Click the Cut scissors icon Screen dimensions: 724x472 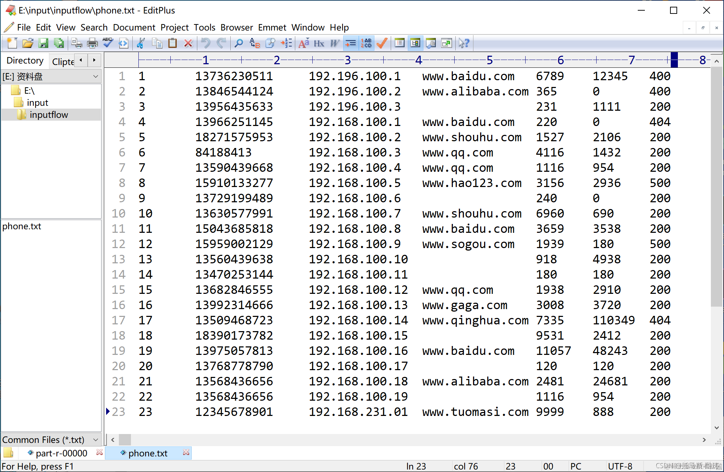[141, 43]
